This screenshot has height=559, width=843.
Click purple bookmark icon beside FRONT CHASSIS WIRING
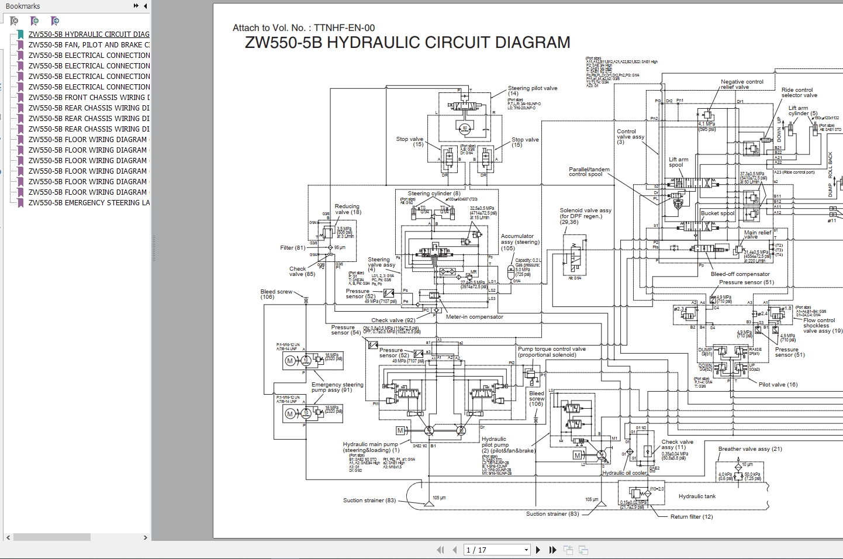(x=20, y=98)
